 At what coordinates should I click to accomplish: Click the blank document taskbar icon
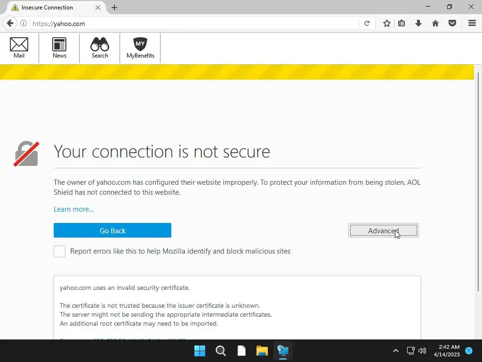[241, 351]
